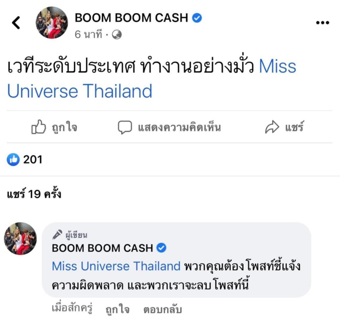The height and width of the screenshot is (324, 340).
Task: View the 201 reactions count
Action: click(x=33, y=159)
